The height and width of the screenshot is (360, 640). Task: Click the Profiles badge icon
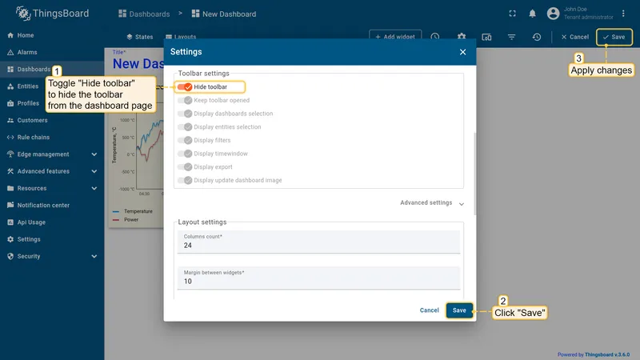[10, 103]
